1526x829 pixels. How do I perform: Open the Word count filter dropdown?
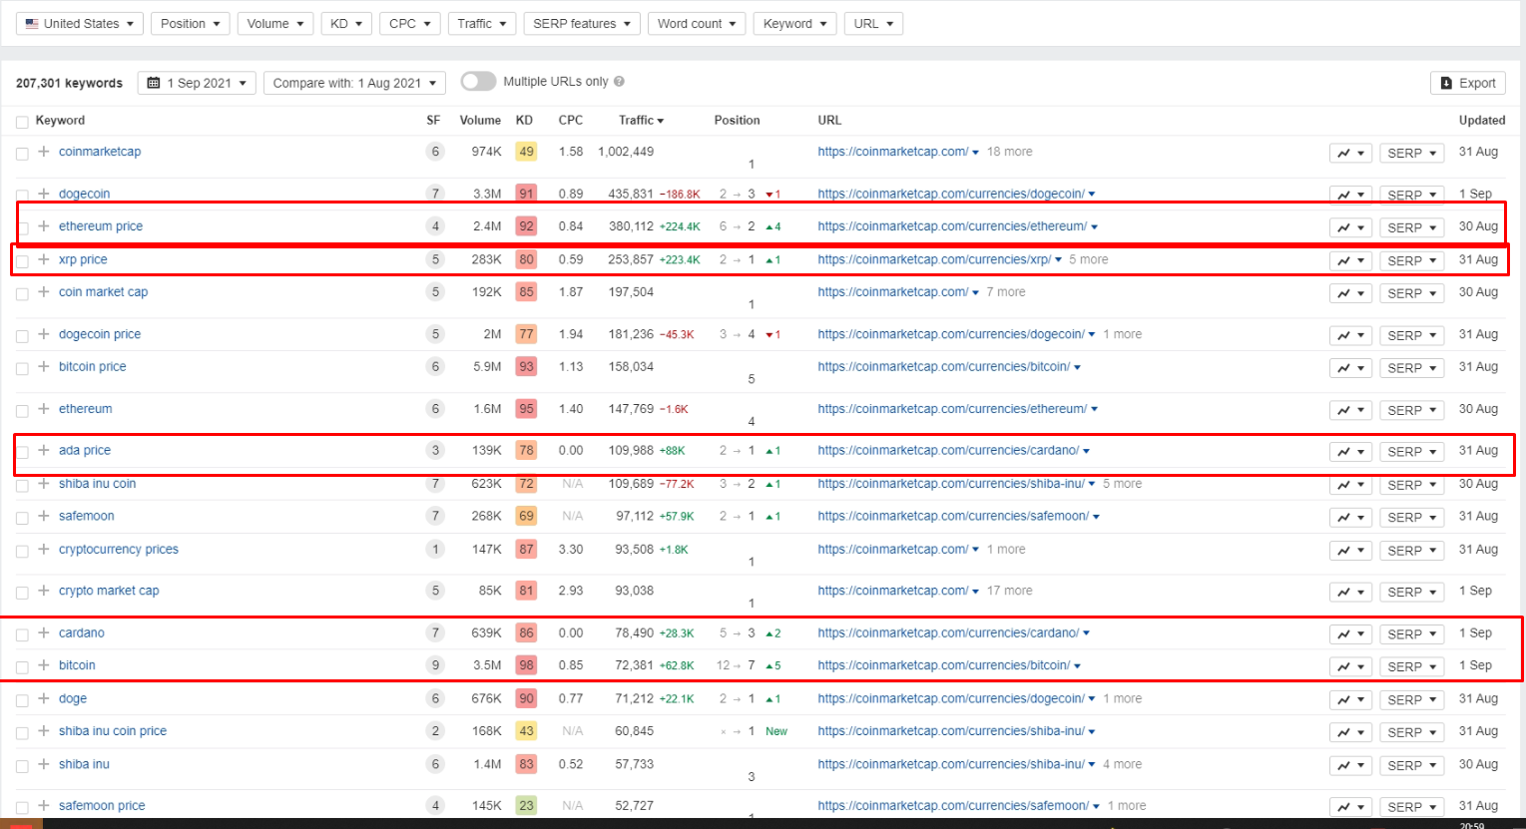coord(697,23)
